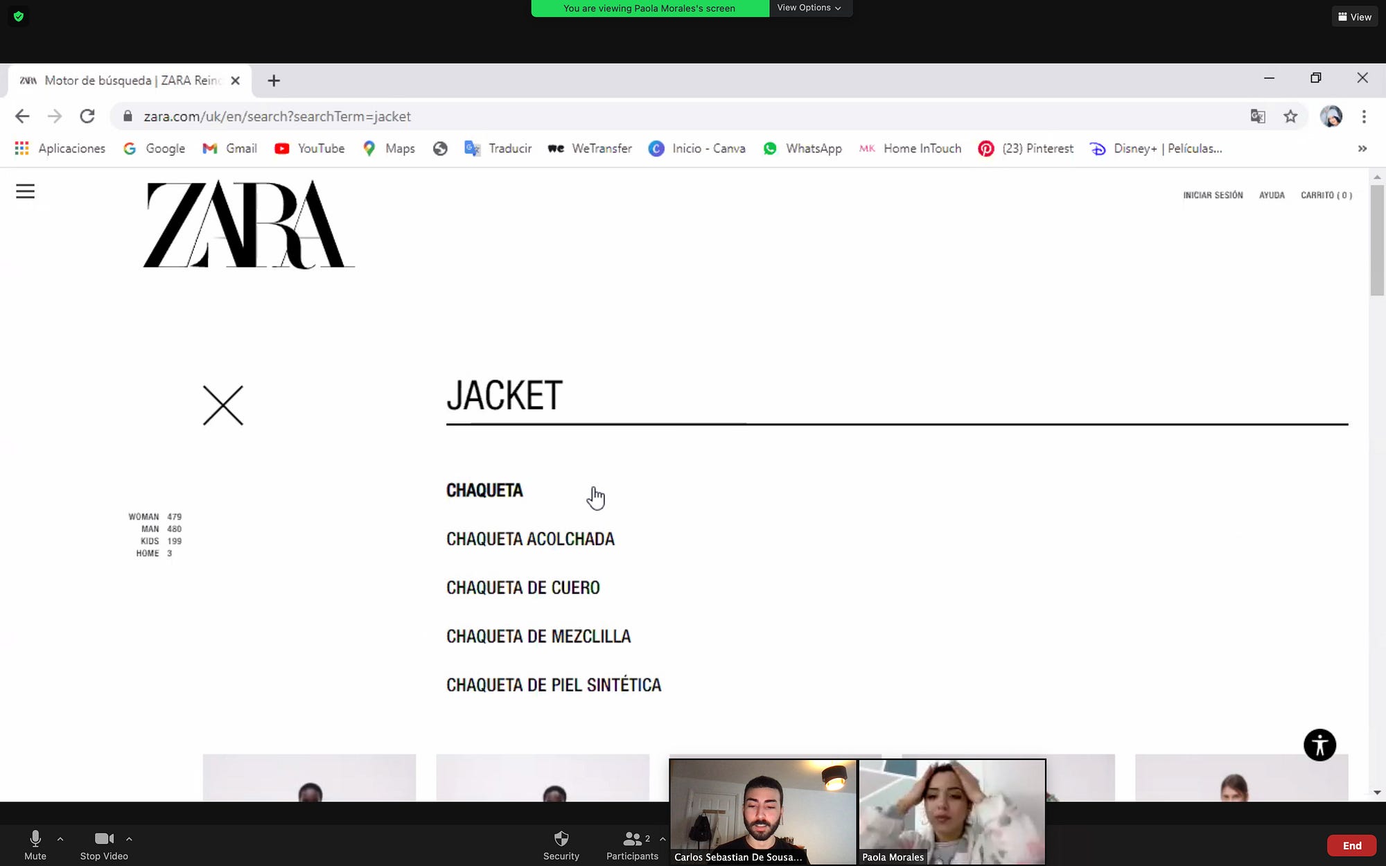Open ZARA hamburger menu

pos(25,191)
